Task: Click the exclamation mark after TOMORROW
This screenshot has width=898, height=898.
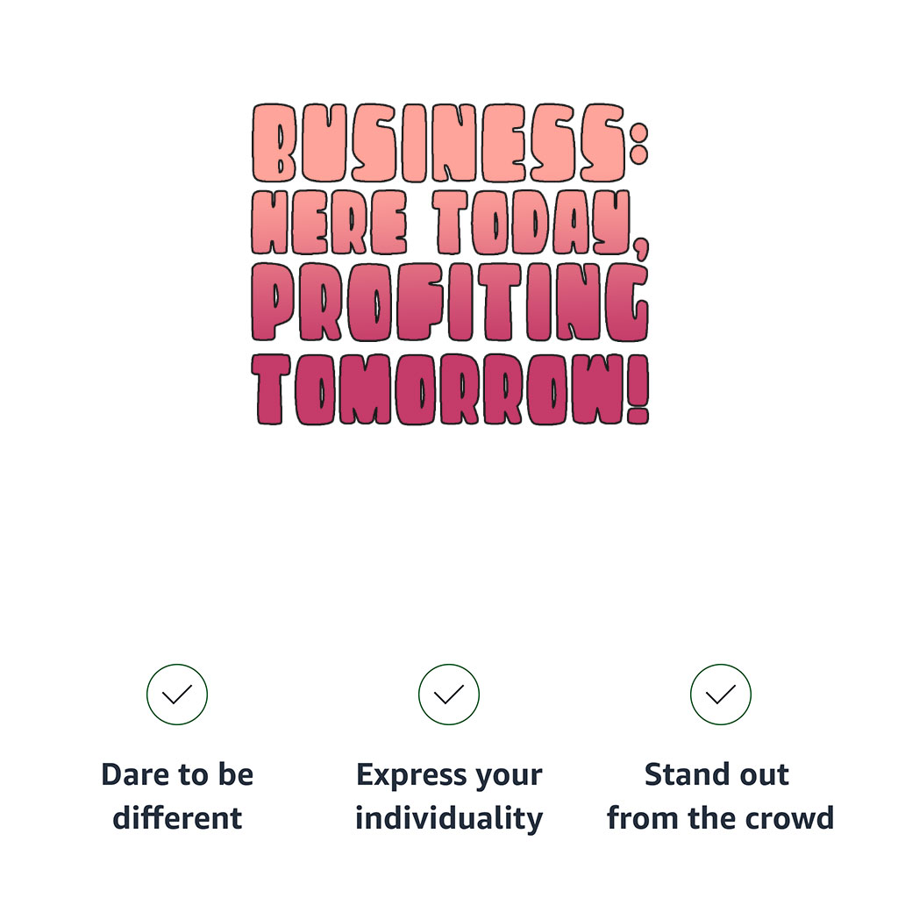Action: click(638, 389)
